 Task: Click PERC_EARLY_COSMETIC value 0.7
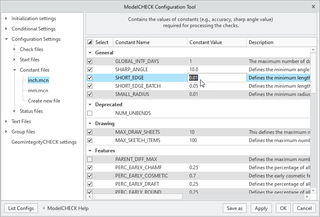192,176
